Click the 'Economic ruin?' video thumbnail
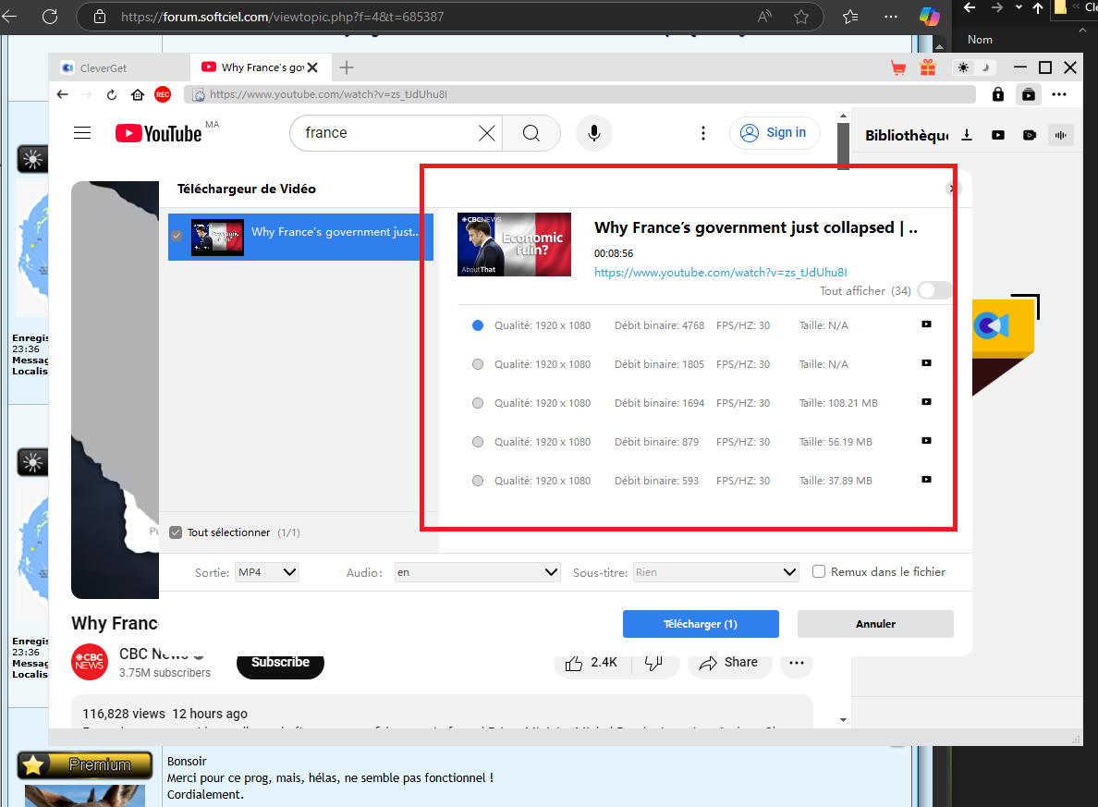This screenshot has width=1098, height=807. click(x=514, y=244)
